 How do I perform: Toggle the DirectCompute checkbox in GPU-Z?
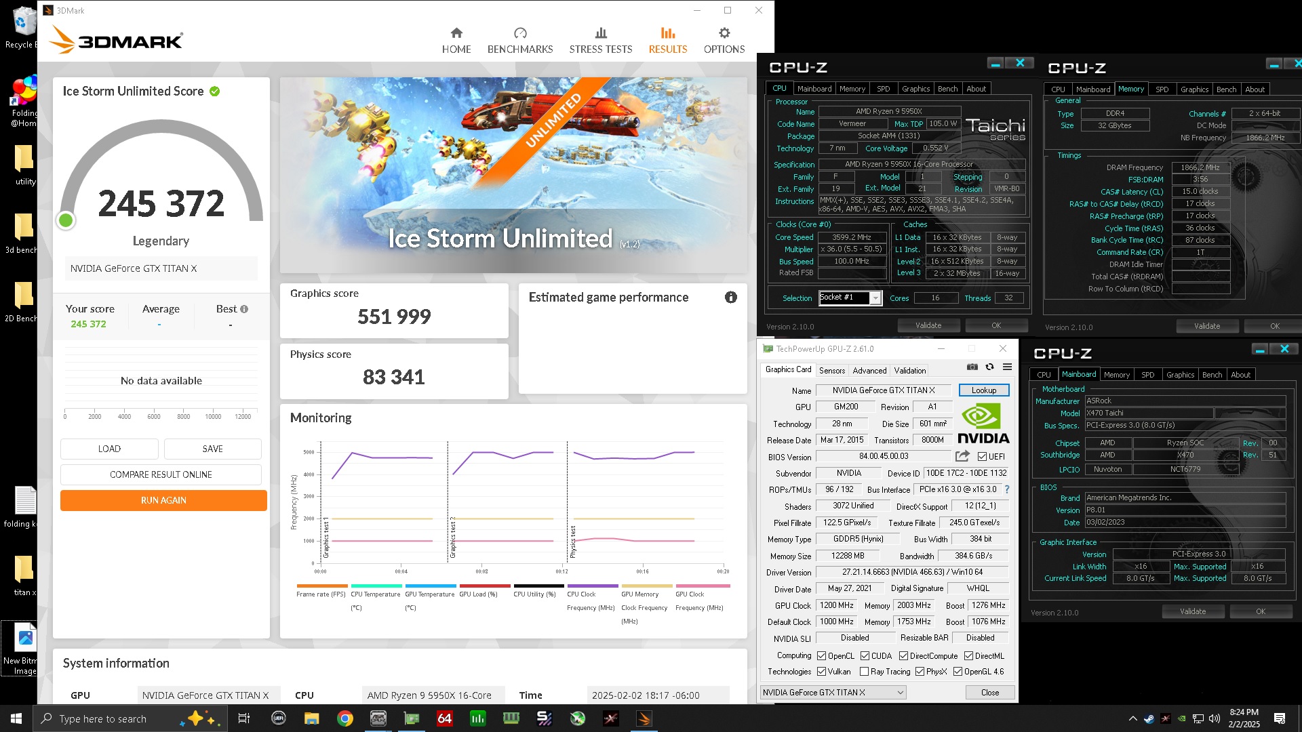tap(903, 656)
